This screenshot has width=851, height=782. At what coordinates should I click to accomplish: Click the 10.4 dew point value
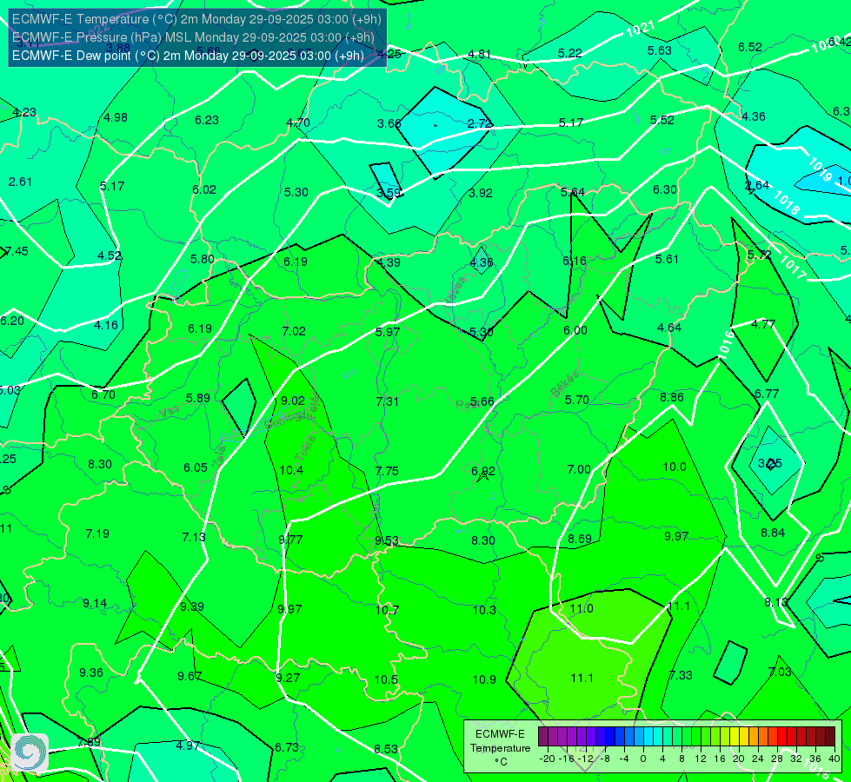click(291, 470)
